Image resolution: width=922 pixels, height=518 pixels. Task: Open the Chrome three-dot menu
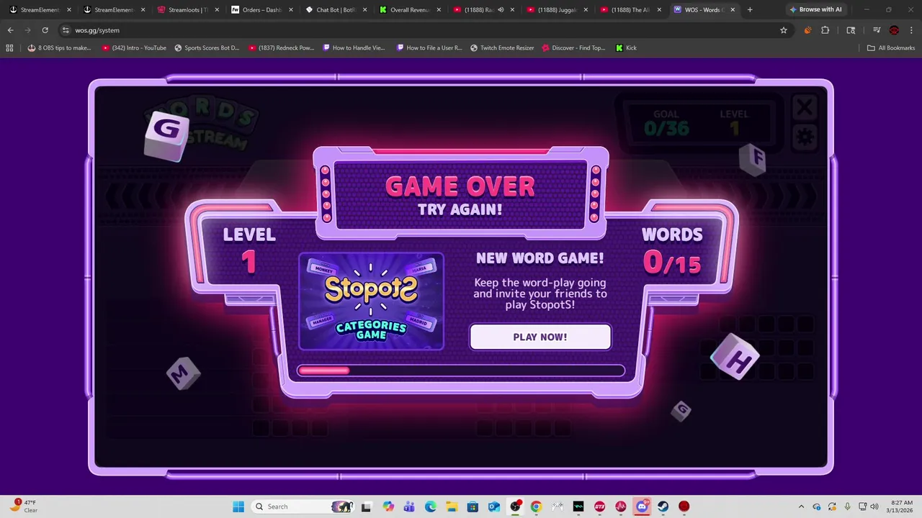click(x=912, y=30)
